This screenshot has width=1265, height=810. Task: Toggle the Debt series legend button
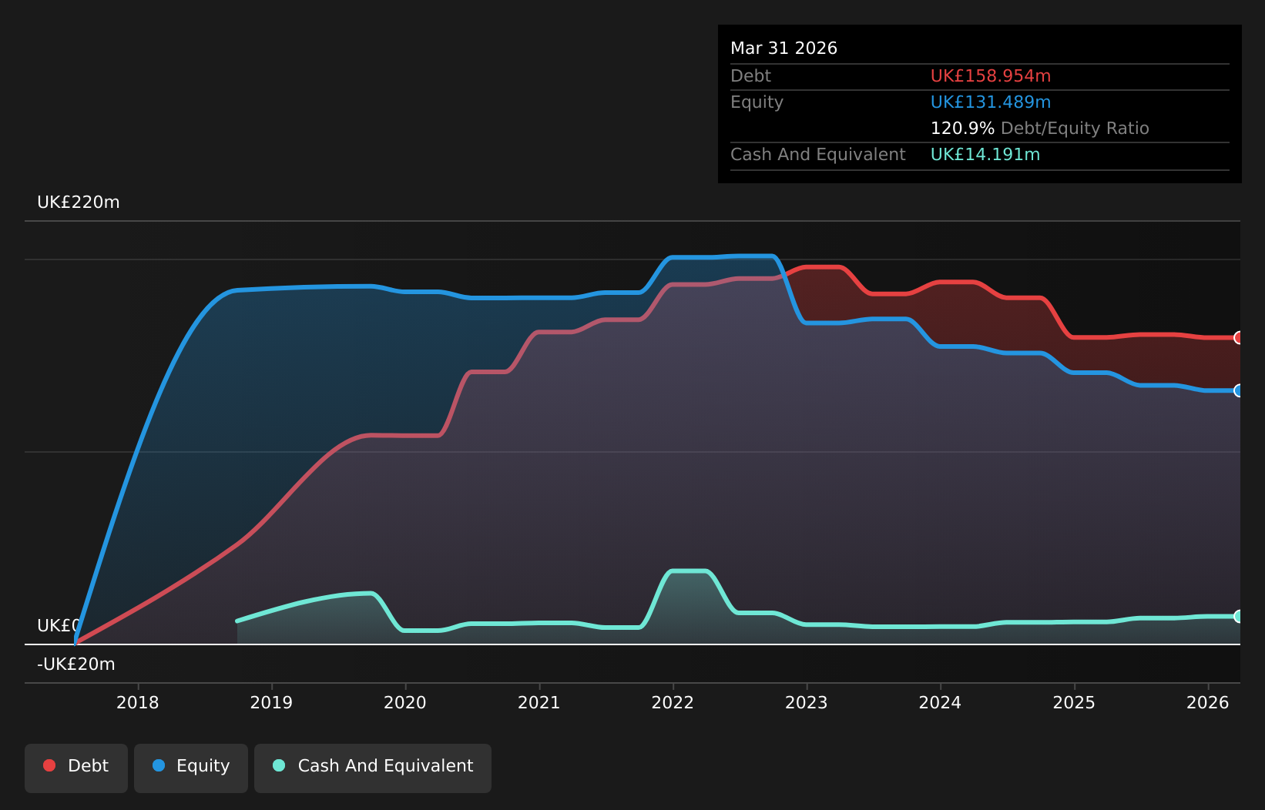click(x=76, y=768)
